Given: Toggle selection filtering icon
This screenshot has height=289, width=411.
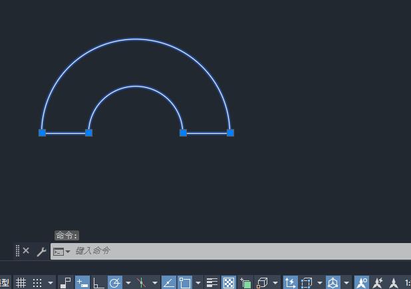Looking at the screenshot, I should click(x=306, y=283).
